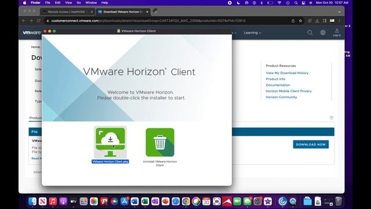Open the Horizon Mobile Client Privacy link
This screenshot has width=371, height=209.
(289, 91)
